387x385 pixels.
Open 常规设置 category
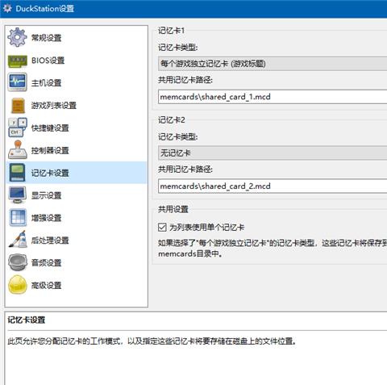pos(77,38)
